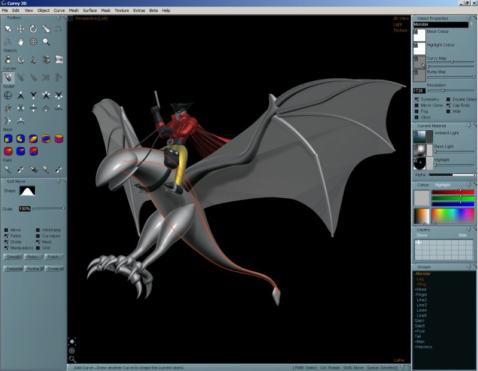
Task: Choose the Rotate tool in the Toolbox
Action: click(33, 29)
